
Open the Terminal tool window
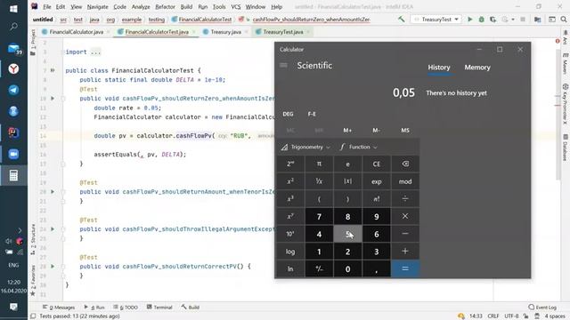click(159, 307)
